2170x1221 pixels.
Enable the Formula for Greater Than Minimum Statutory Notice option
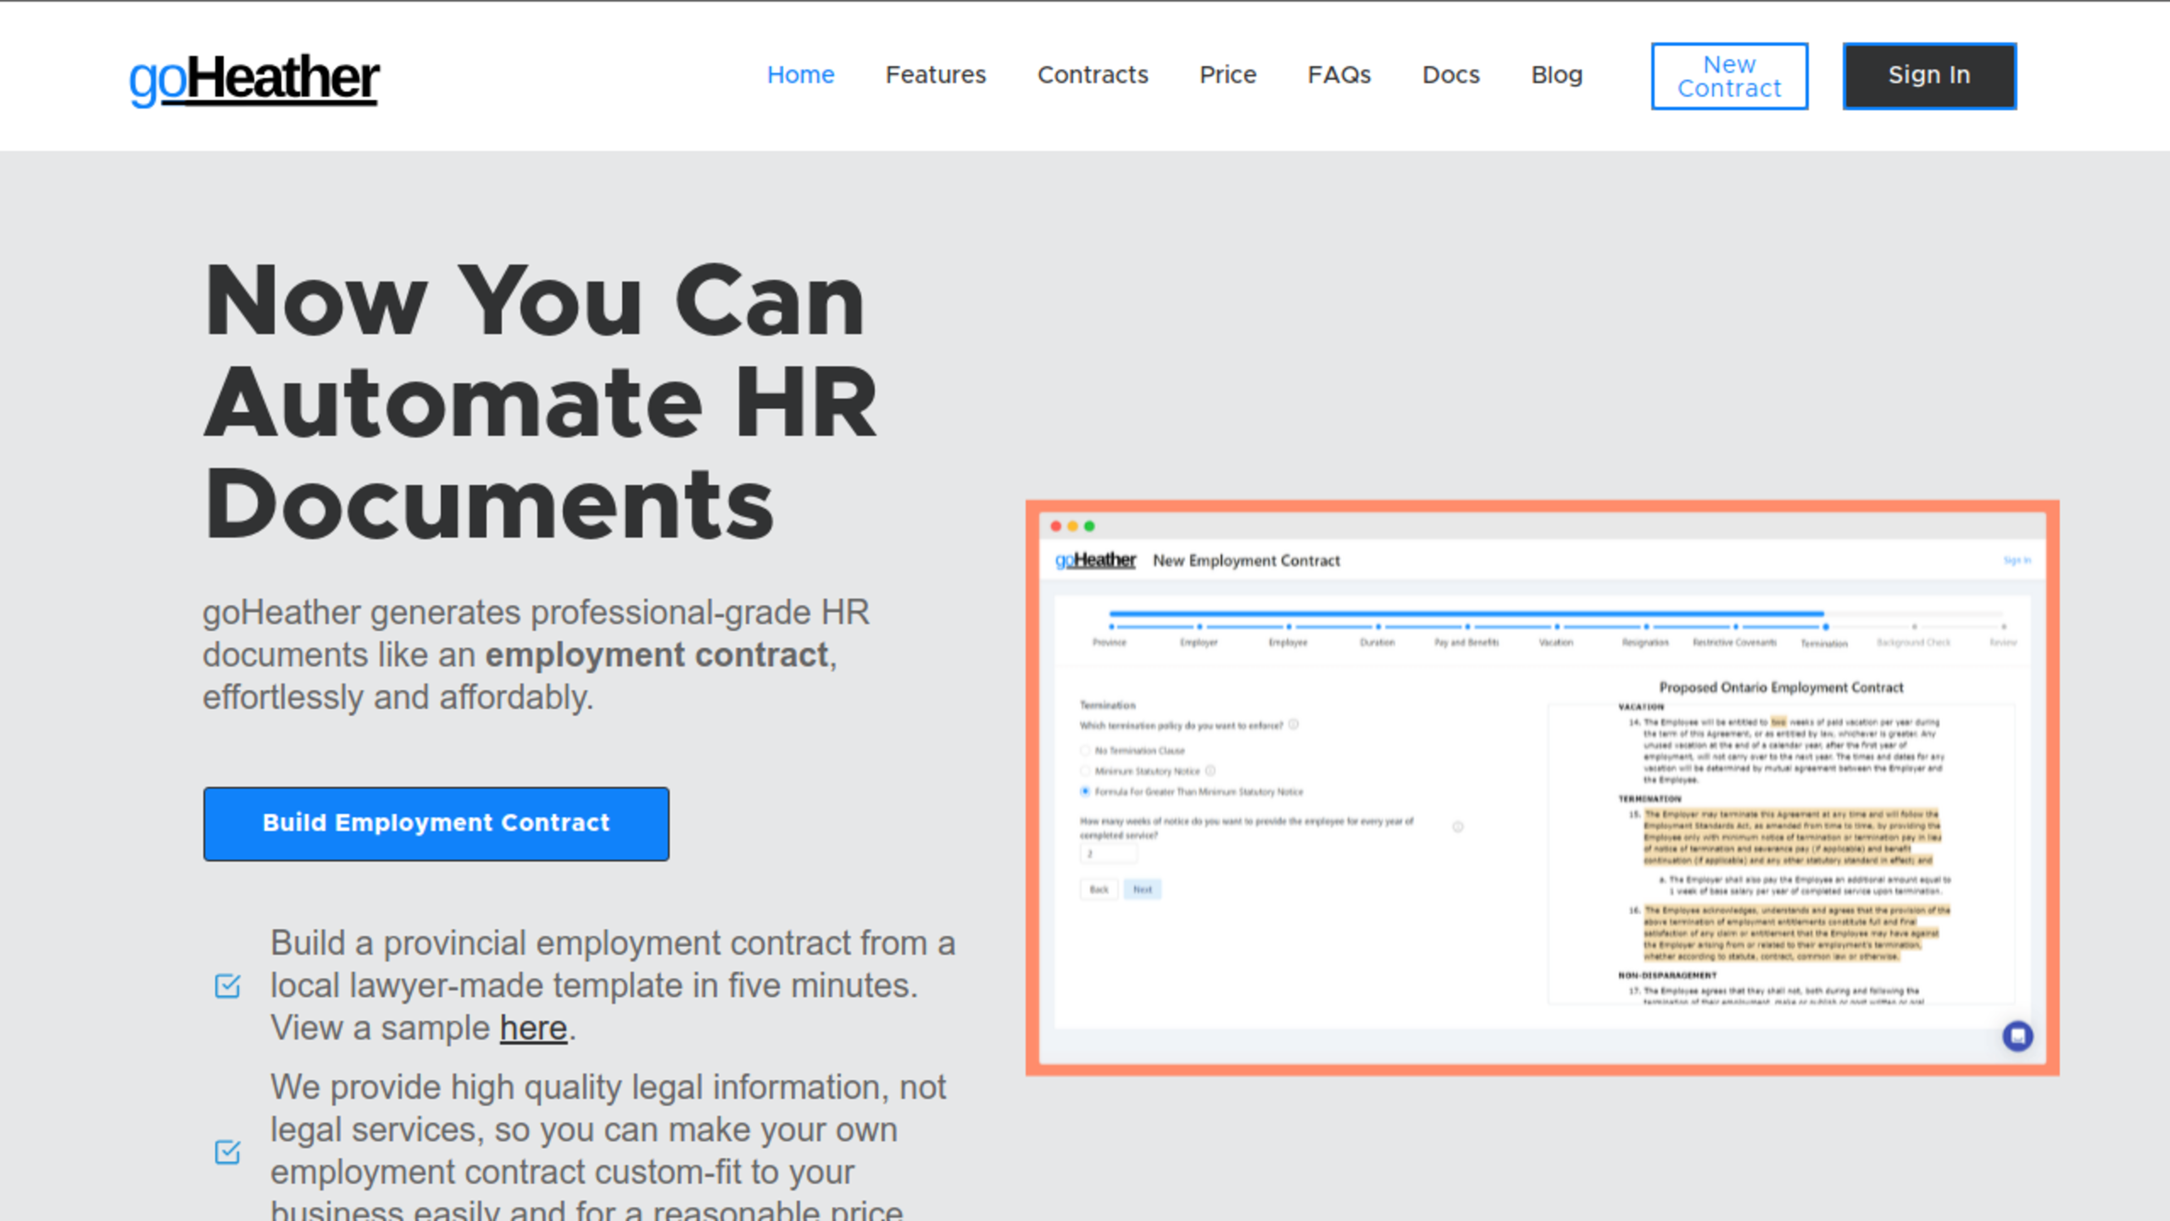pyautogui.click(x=1085, y=791)
